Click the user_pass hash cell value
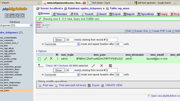This screenshot has width=180, height=101. pos(100,59)
